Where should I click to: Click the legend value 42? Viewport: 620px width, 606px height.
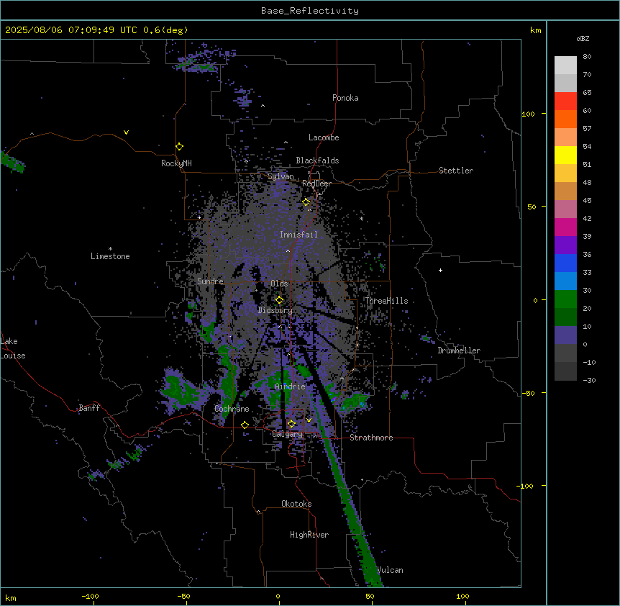[x=587, y=218]
